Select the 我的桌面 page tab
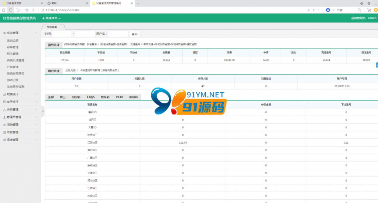This screenshot has height=203, width=378. (x=52, y=27)
